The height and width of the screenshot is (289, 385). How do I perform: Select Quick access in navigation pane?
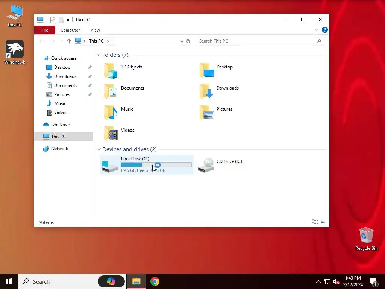pos(64,58)
